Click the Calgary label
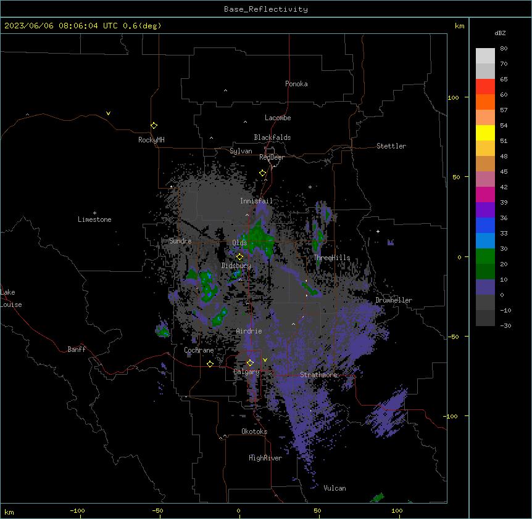 (247, 372)
